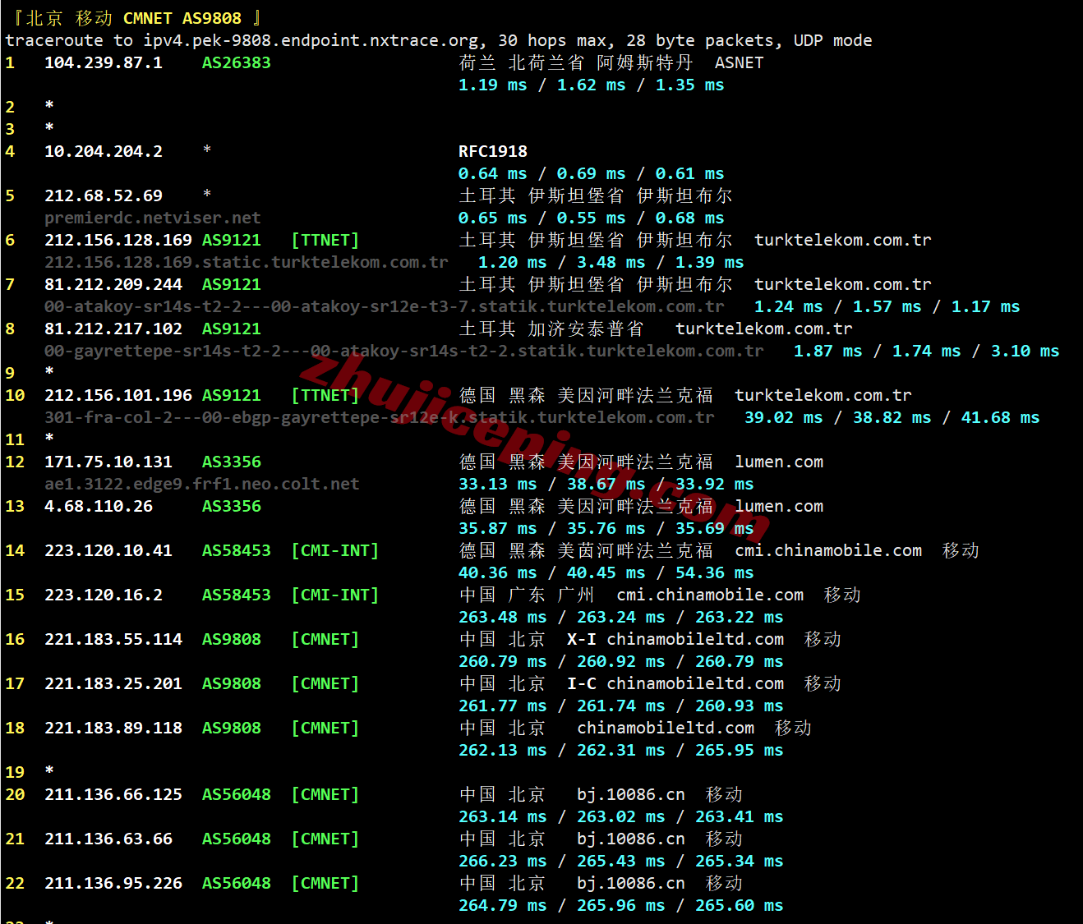Click the RFC1918 label
Image resolution: width=1083 pixels, height=924 pixels.
pos(493,151)
